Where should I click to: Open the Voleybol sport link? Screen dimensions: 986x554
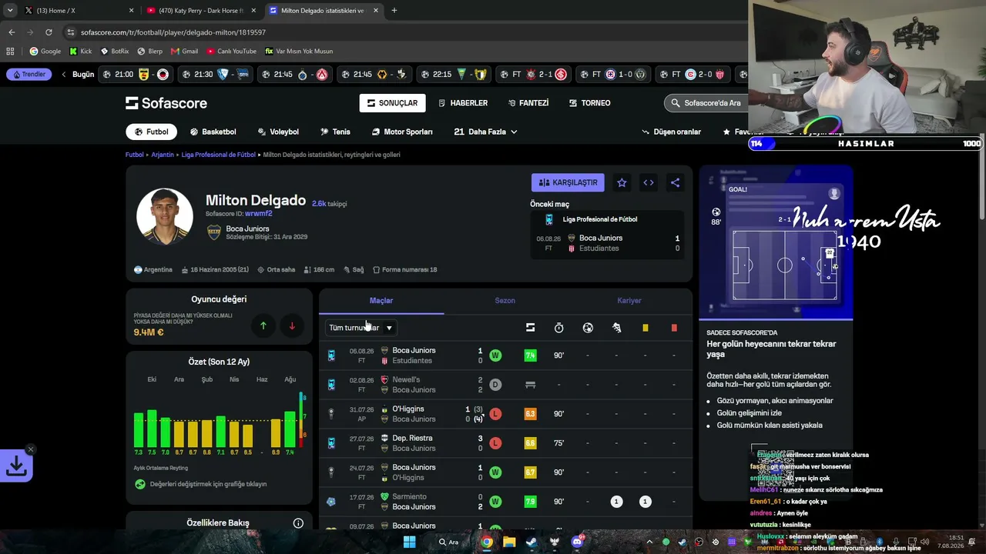278,132
